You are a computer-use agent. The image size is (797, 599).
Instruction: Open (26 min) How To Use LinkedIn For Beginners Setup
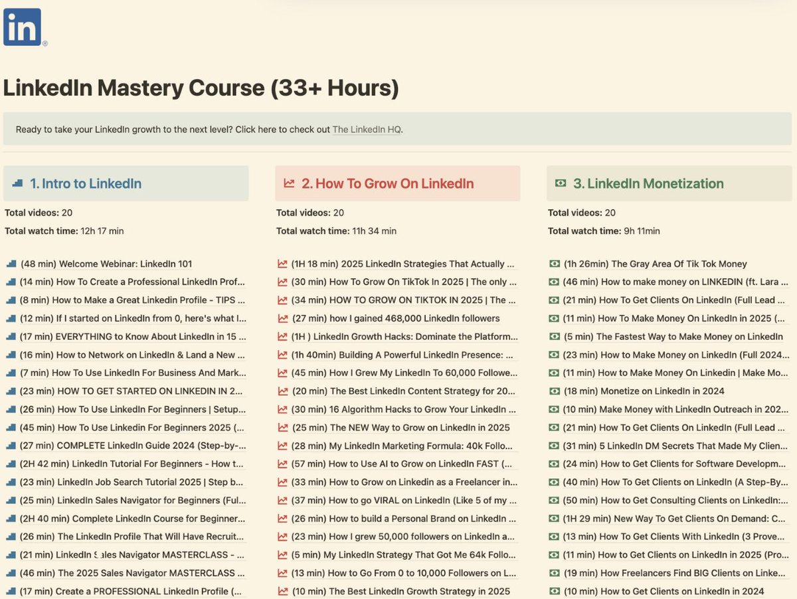[x=133, y=409]
